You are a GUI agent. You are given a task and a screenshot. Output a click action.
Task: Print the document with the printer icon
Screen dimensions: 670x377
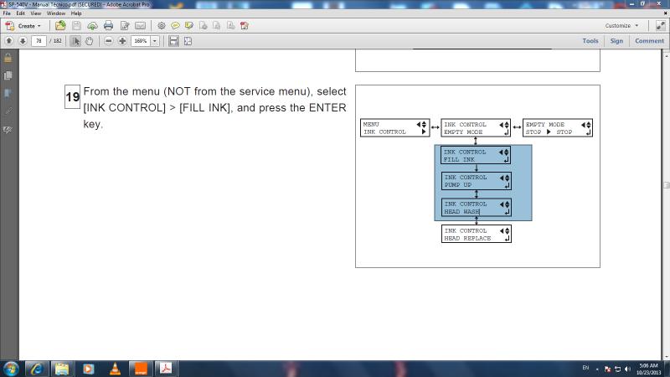click(109, 26)
